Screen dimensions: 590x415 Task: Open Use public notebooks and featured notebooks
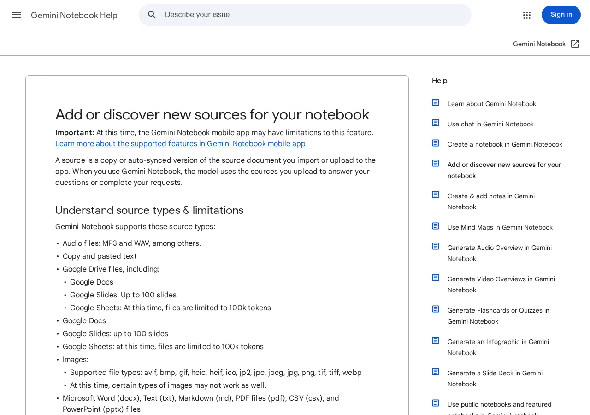click(499, 408)
